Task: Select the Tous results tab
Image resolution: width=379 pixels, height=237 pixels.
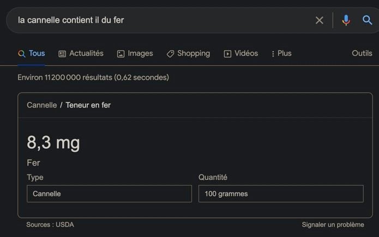Action: tap(32, 53)
